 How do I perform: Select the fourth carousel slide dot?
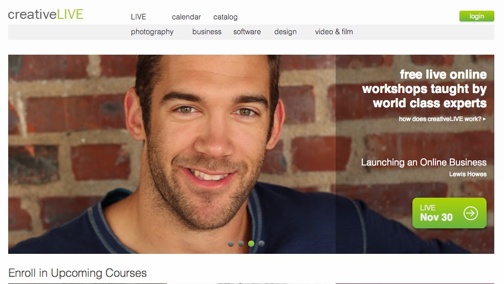coord(261,244)
